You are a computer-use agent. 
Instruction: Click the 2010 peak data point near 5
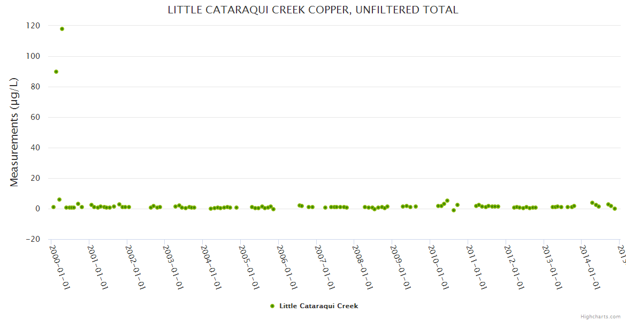[447, 201]
